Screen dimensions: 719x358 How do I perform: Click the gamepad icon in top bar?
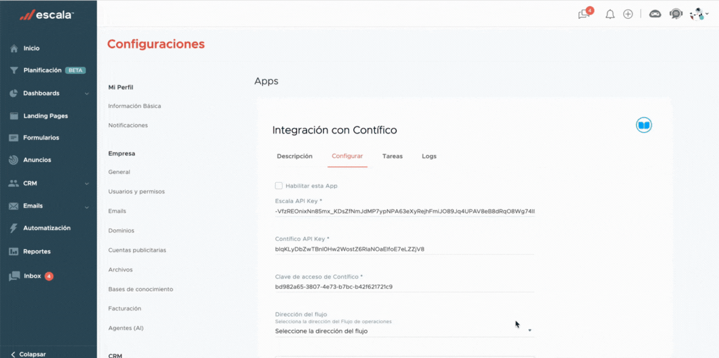pyautogui.click(x=655, y=14)
